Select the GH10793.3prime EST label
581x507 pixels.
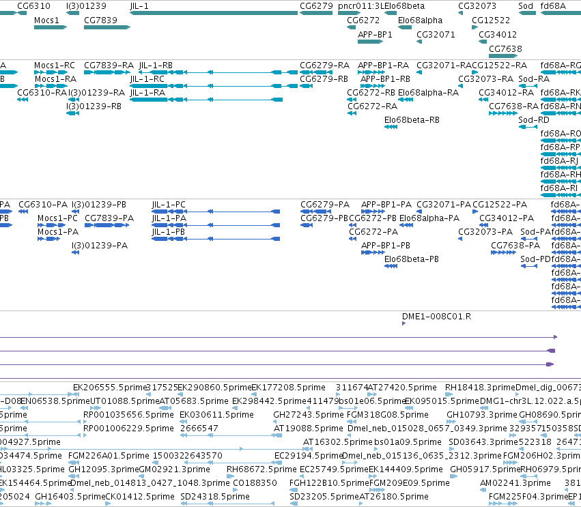pos(482,415)
